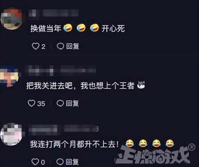The width and height of the screenshot is (199, 167).
Task: Open the first commenter's pixelated avatar
Action: pyautogui.click(x=11, y=19)
